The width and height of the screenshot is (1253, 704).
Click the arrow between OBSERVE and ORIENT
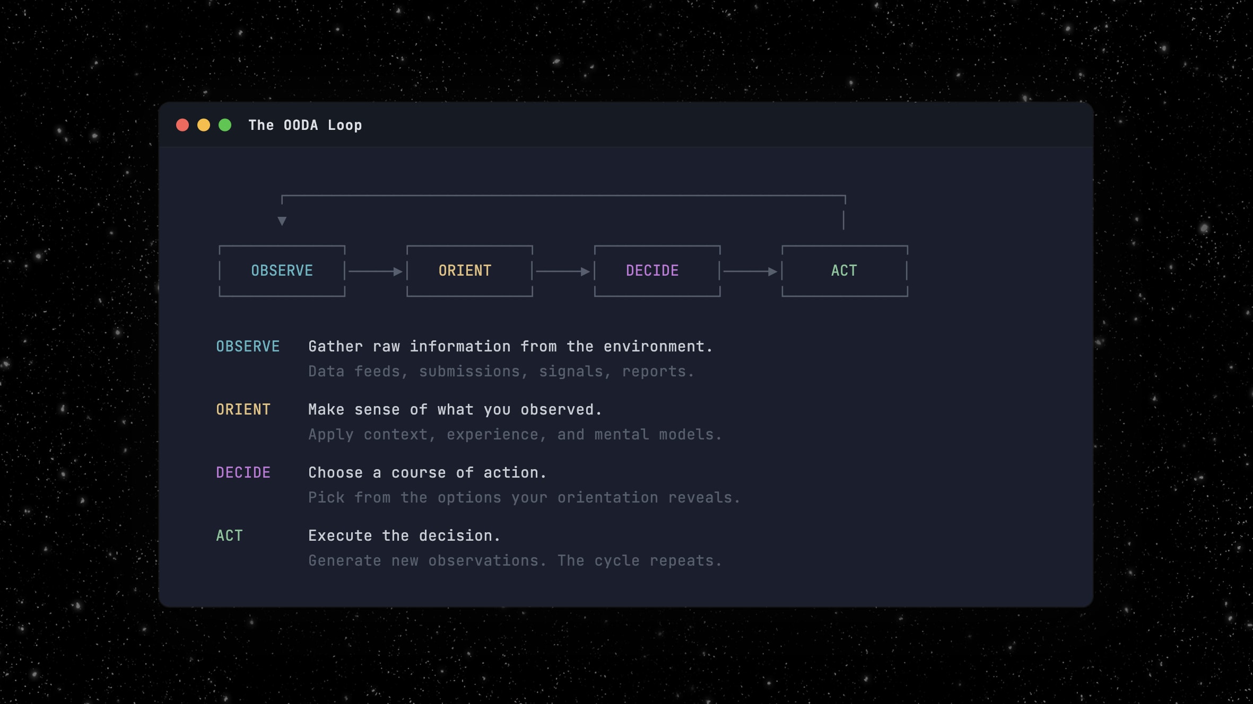click(375, 271)
